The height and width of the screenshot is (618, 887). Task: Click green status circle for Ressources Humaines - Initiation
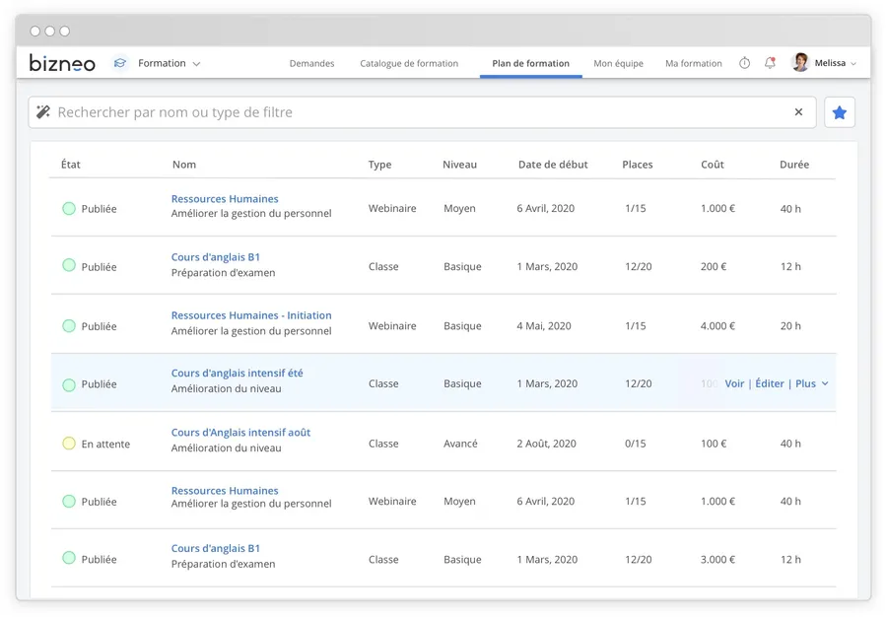(69, 326)
